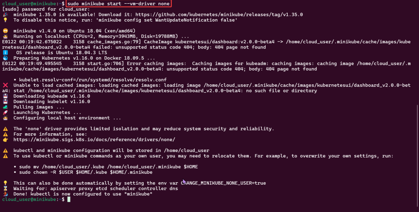This screenshot has width=419, height=212.
Task: Click the party popper icon beside update notice
Action: point(5,14)
